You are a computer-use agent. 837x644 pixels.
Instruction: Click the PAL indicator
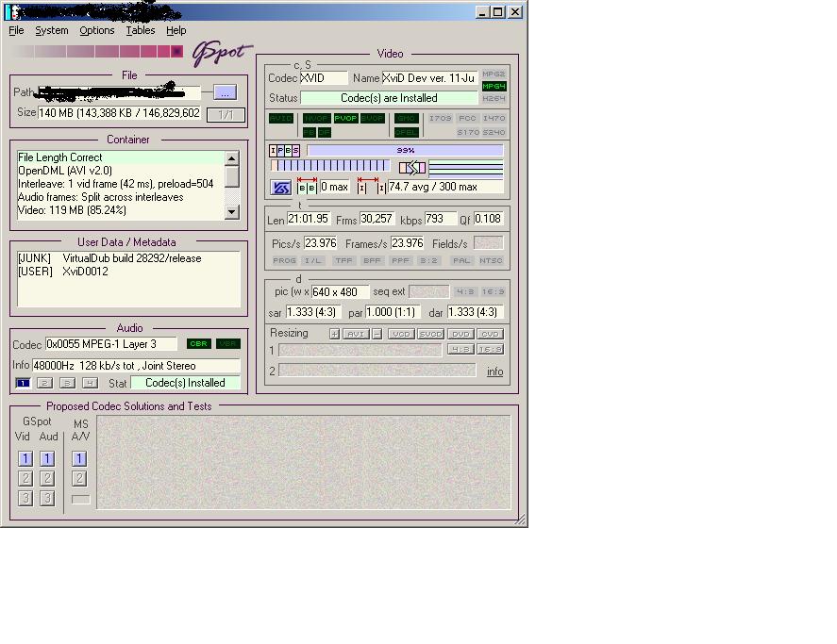[461, 260]
